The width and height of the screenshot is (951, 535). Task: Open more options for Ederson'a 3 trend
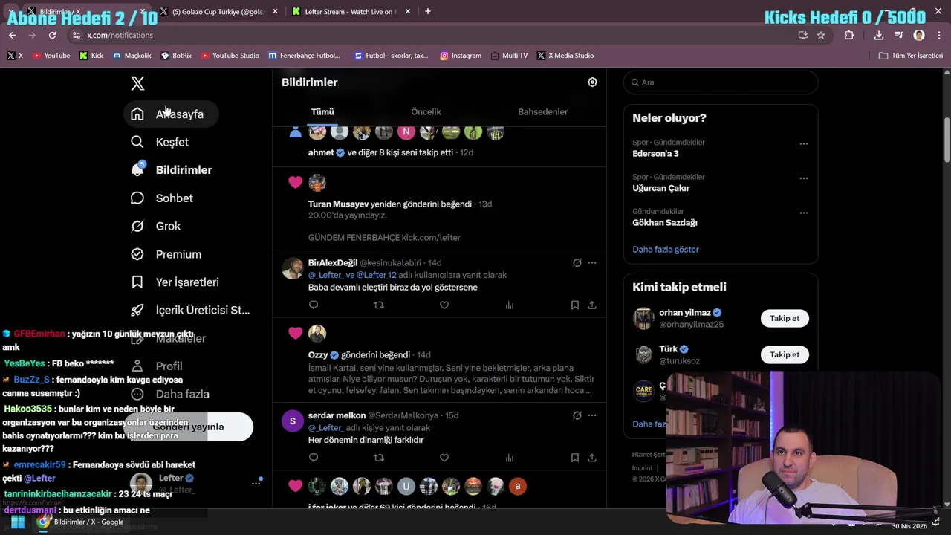pyautogui.click(x=803, y=144)
